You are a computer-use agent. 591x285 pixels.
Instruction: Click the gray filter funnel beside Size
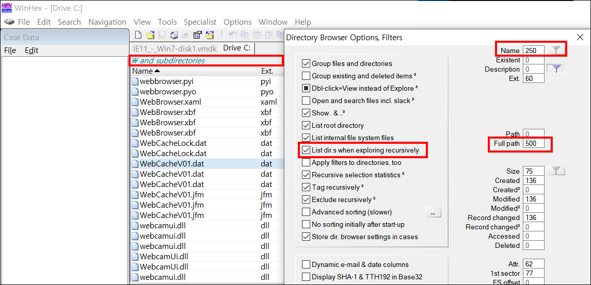556,171
